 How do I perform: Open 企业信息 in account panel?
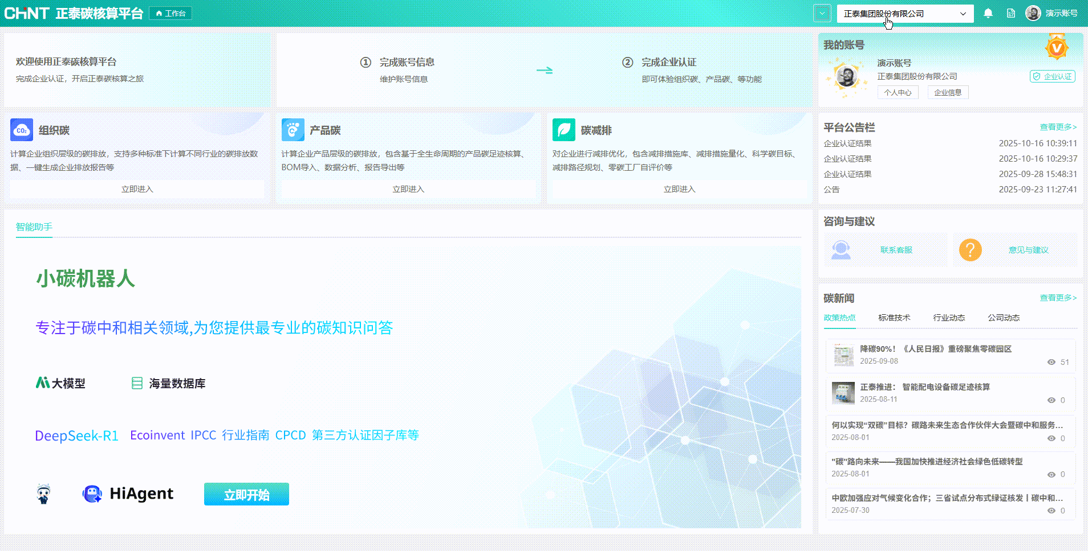(x=948, y=92)
